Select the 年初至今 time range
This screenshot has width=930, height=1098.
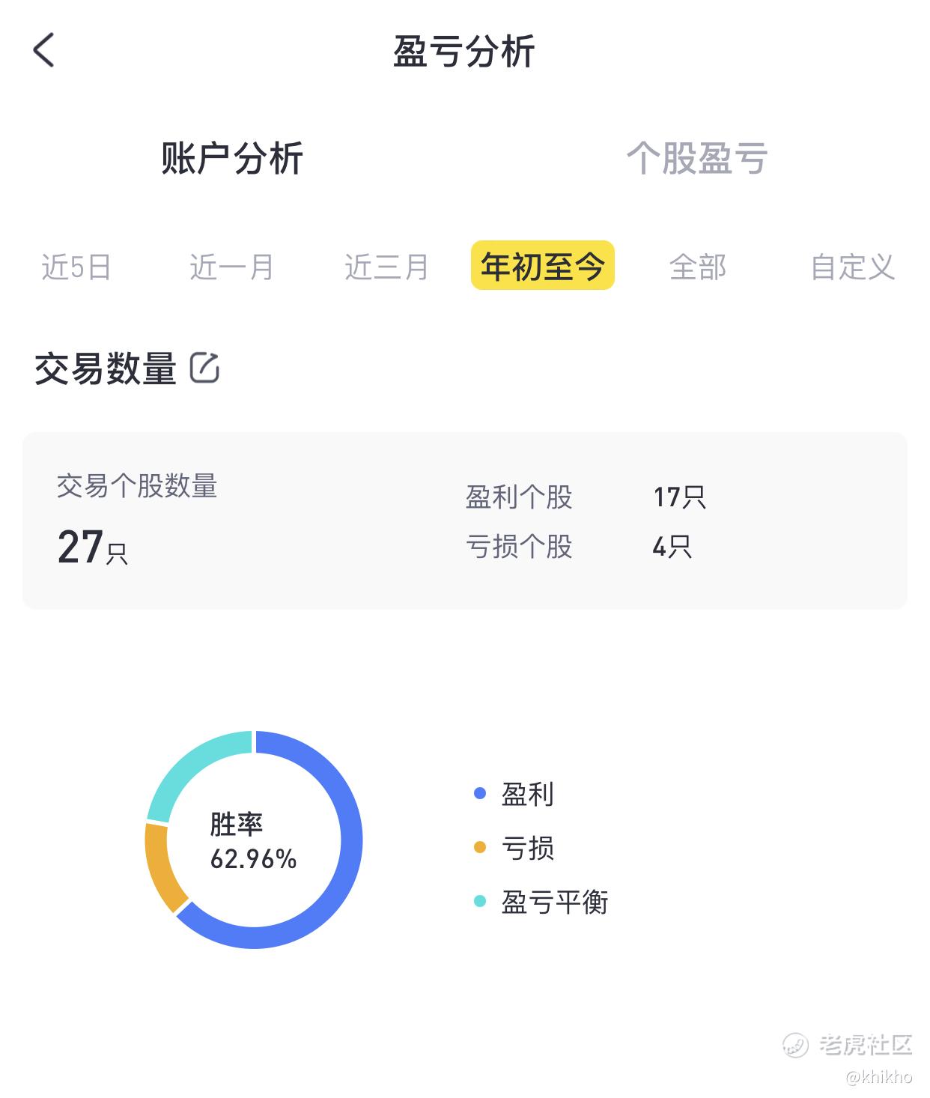coord(542,265)
